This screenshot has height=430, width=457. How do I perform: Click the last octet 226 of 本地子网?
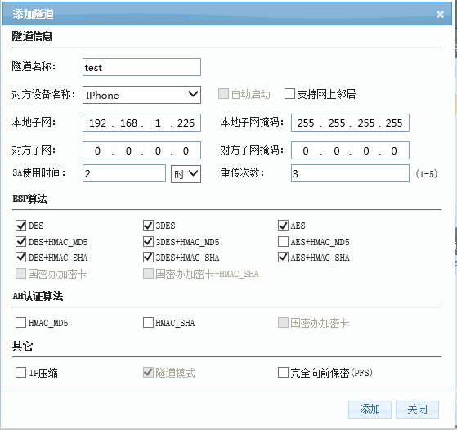tap(186, 123)
